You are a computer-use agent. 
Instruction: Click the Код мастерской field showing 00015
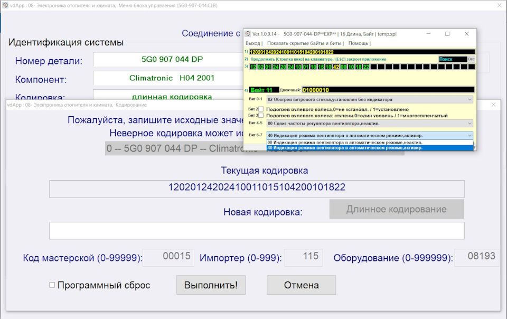[168, 257]
